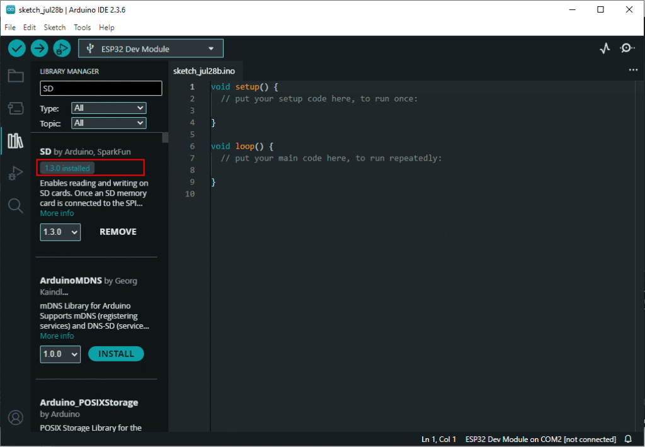
Task: Toggle the Library Manager sidebar icon
Action: (x=16, y=140)
